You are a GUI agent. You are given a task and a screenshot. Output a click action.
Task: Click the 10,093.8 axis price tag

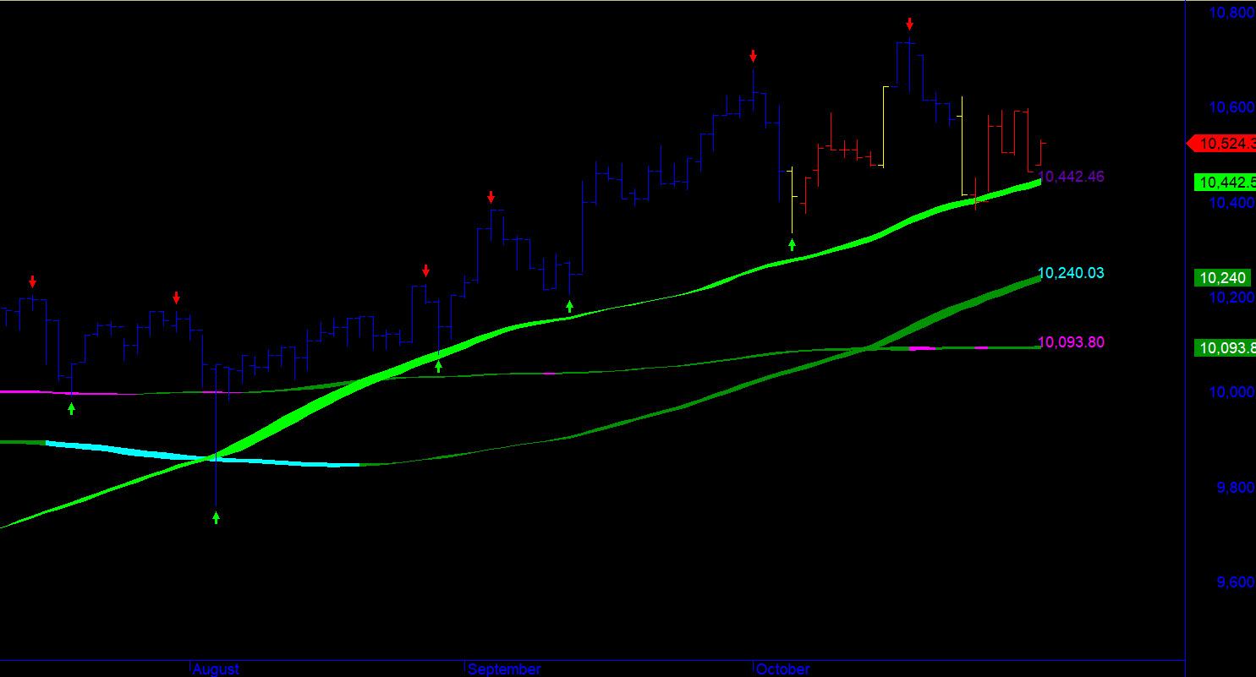[x=1225, y=347]
